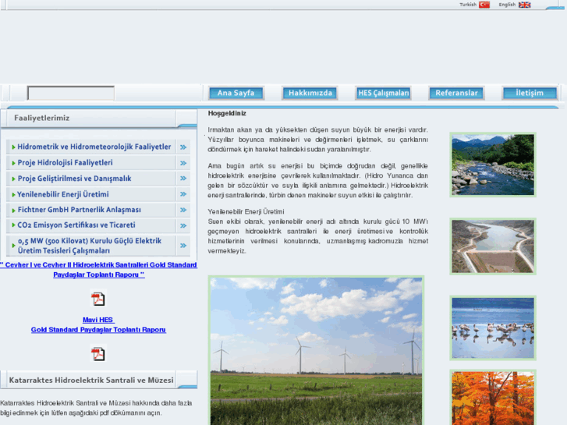
Task: Open HES Çalışmaları menu item
Action: click(383, 93)
